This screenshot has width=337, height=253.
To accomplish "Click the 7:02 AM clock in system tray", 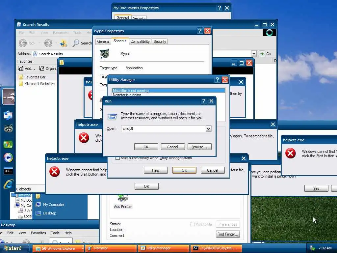I will (x=325, y=248).
